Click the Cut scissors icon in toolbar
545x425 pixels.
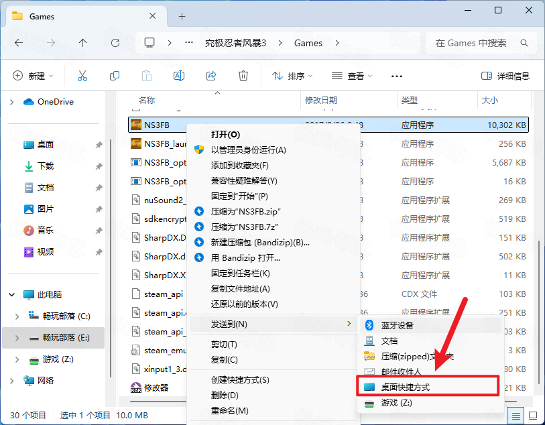point(82,76)
